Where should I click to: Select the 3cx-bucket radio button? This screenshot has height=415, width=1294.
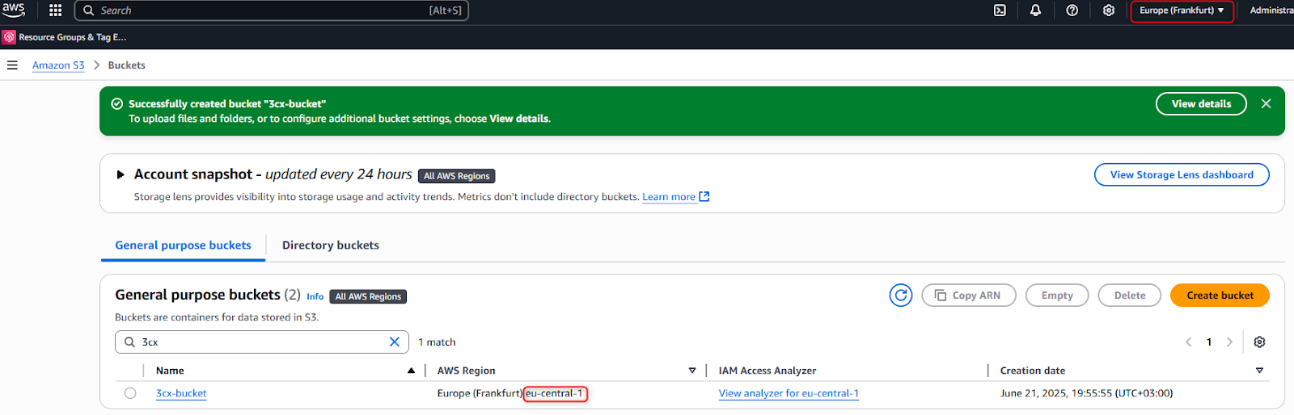pyautogui.click(x=130, y=393)
